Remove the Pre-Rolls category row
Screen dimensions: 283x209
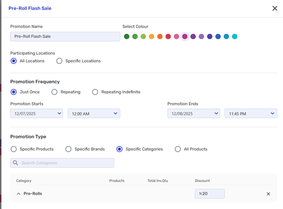coord(268,194)
